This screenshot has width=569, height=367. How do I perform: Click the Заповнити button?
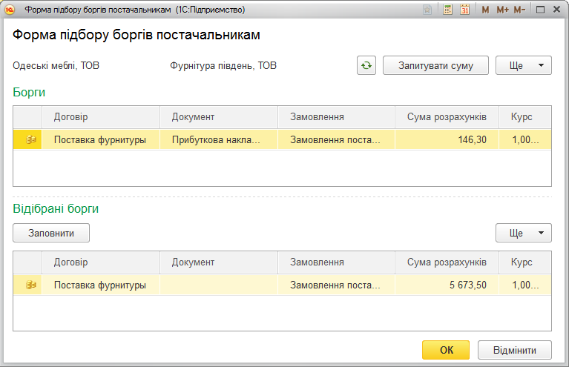tap(51, 233)
